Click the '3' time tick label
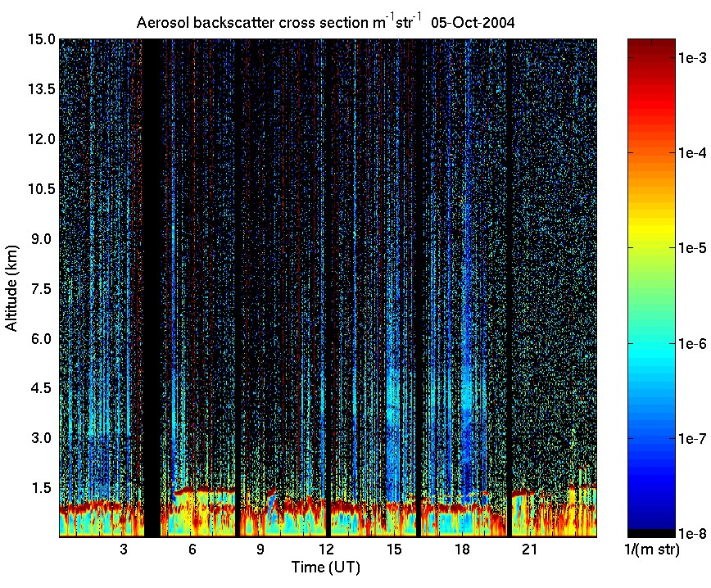Image resolution: width=711 pixels, height=588 pixels. [124, 550]
